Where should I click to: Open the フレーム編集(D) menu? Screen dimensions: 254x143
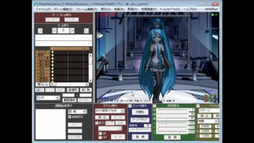click(x=87, y=9)
